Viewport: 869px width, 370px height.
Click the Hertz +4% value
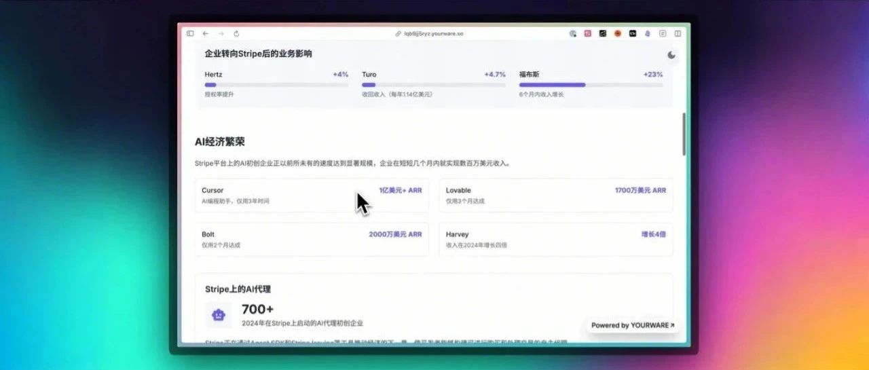point(341,74)
